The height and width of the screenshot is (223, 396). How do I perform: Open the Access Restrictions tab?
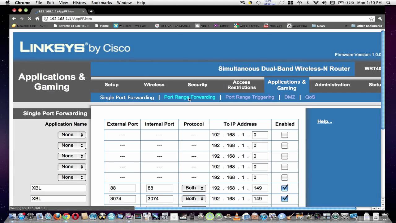242,85
